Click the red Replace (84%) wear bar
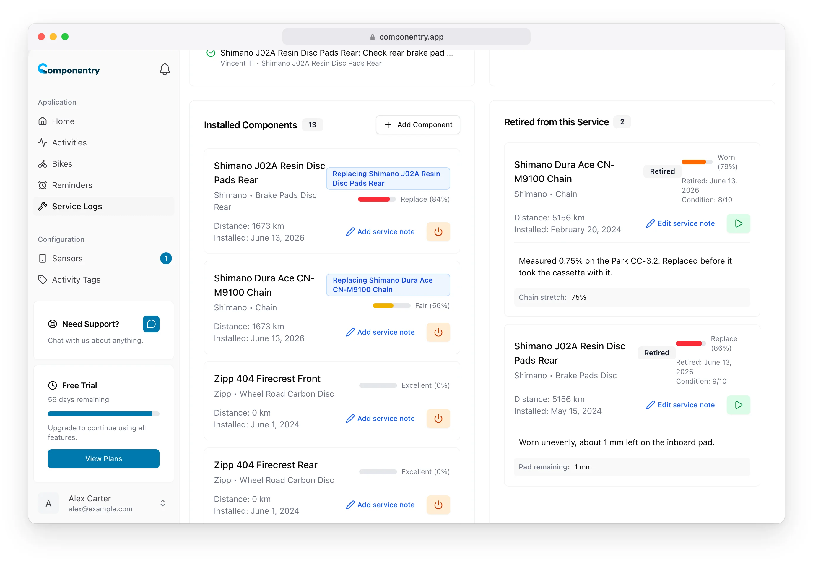This screenshot has width=813, height=561. point(377,199)
